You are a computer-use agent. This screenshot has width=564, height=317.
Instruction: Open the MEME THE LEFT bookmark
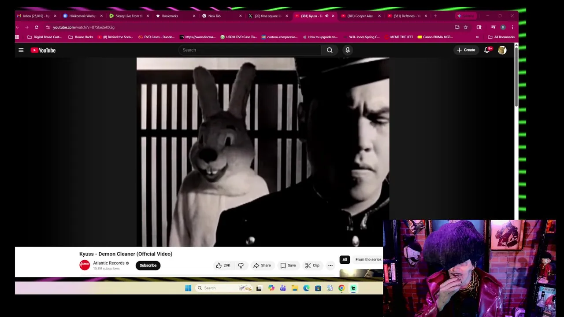(x=399, y=37)
